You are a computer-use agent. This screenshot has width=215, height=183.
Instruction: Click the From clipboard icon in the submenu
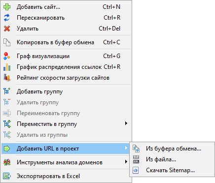point(136,149)
